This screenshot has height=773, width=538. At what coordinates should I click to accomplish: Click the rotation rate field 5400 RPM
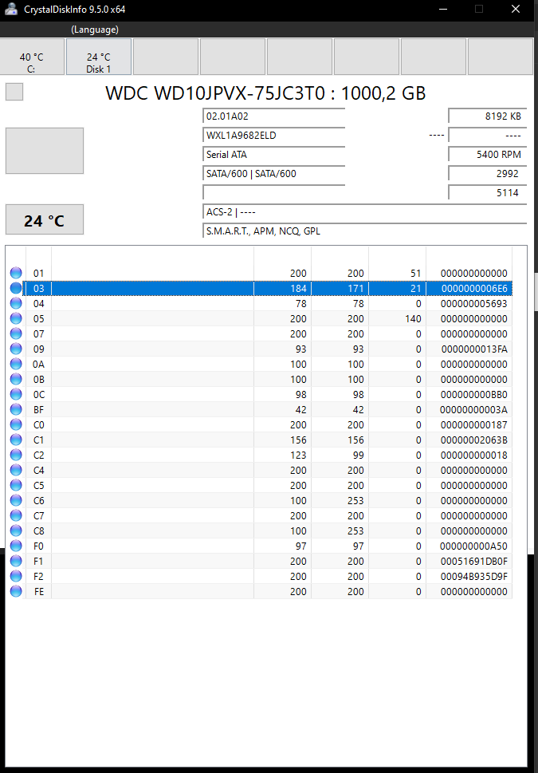[487, 154]
